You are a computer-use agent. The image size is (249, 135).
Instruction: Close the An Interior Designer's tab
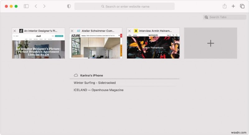(x=15, y=31)
